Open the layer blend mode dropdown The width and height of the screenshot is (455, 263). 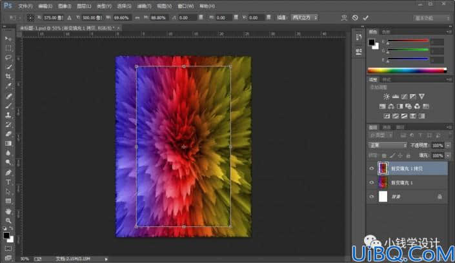[387, 145]
